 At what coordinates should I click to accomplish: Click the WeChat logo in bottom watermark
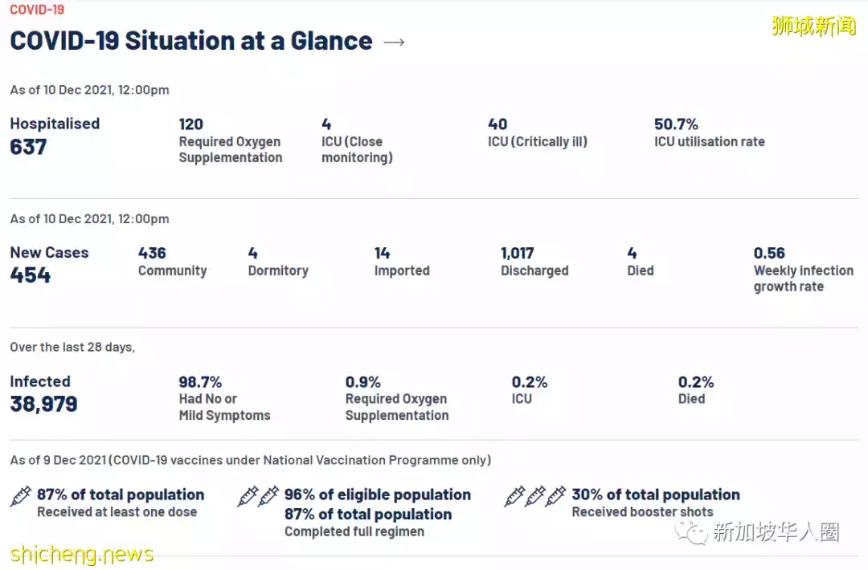pos(692,531)
